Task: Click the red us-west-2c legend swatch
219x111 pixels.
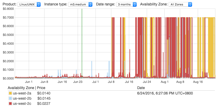Action: click(10, 104)
